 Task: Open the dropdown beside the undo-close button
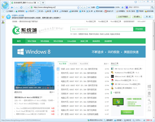[28, 7]
